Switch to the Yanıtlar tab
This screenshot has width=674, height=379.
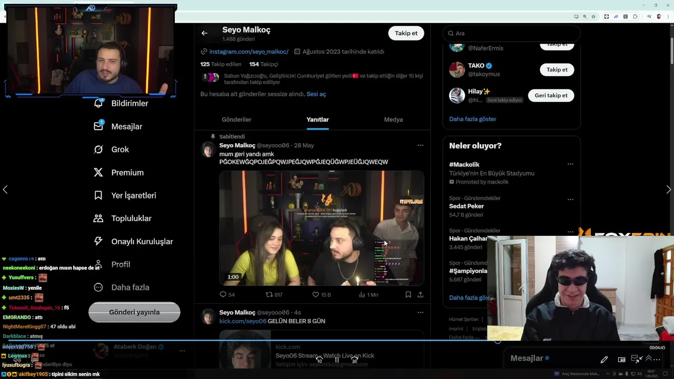(x=318, y=119)
